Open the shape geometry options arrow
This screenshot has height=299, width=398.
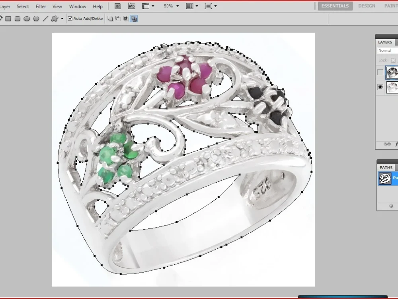tap(62, 19)
